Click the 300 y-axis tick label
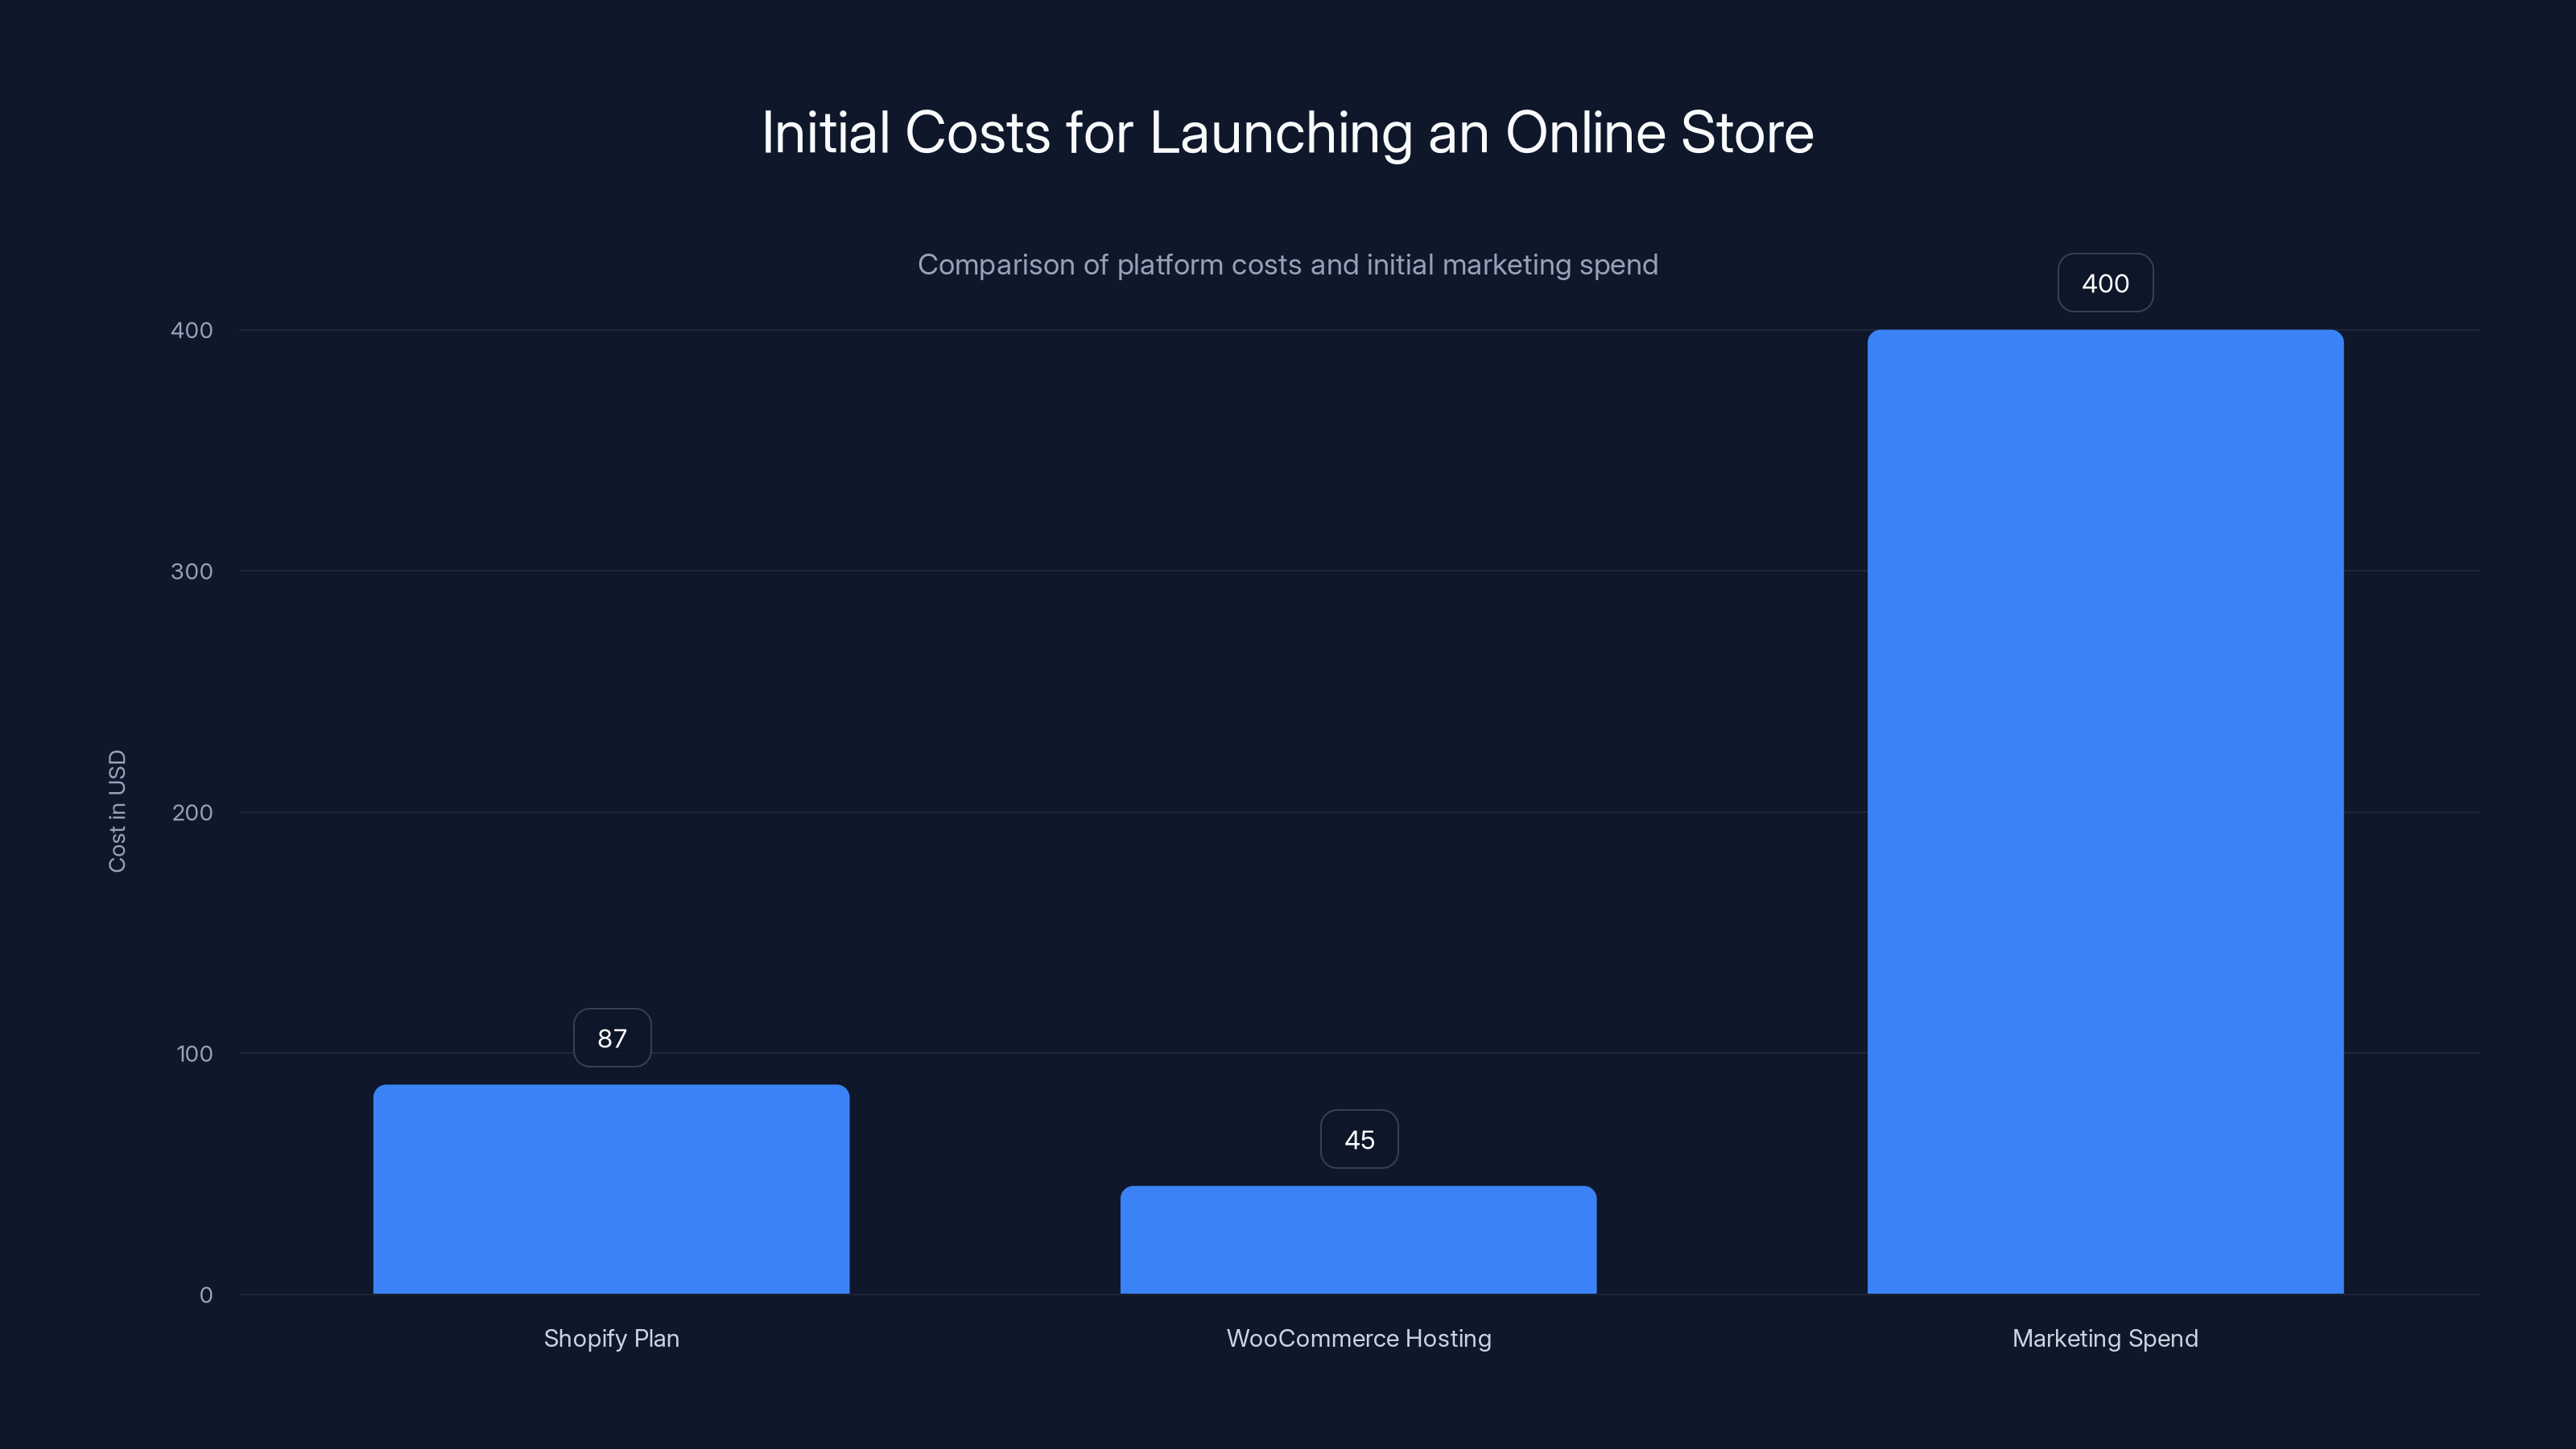Image resolution: width=2576 pixels, height=1449 pixels. (x=196, y=571)
